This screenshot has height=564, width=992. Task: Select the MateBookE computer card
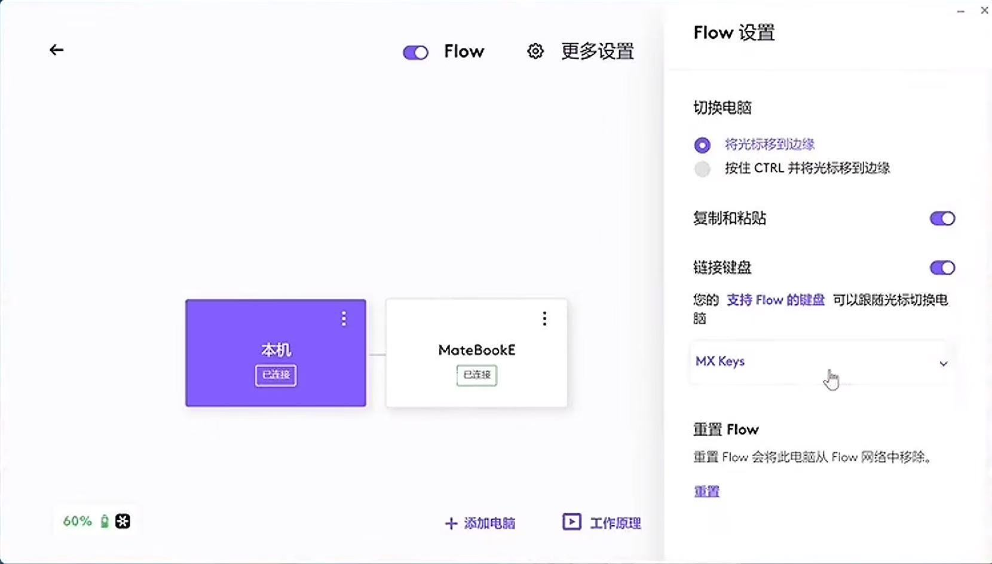(476, 353)
